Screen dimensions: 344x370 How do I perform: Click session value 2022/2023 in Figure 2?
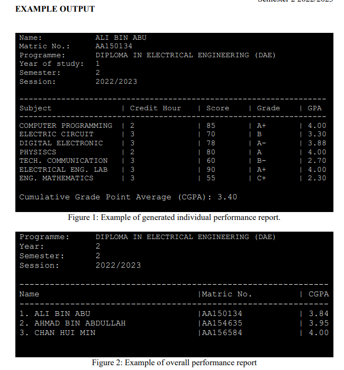(x=118, y=266)
